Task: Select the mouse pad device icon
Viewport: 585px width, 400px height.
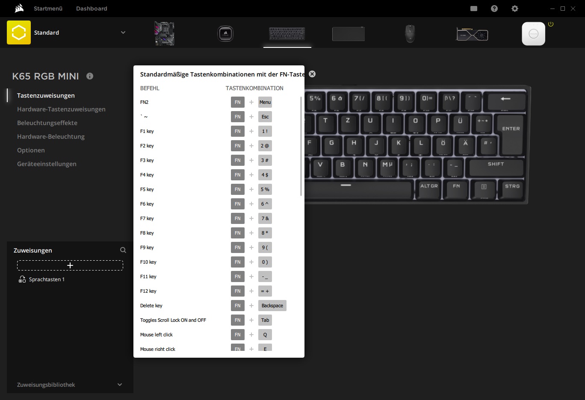Action: click(x=348, y=34)
